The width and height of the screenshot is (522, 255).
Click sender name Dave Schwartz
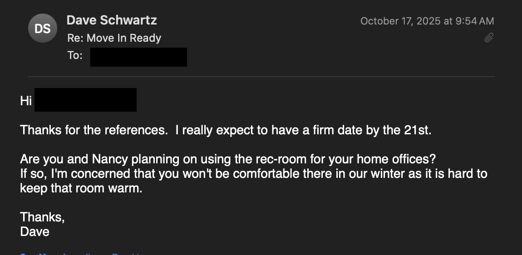pyautogui.click(x=112, y=20)
